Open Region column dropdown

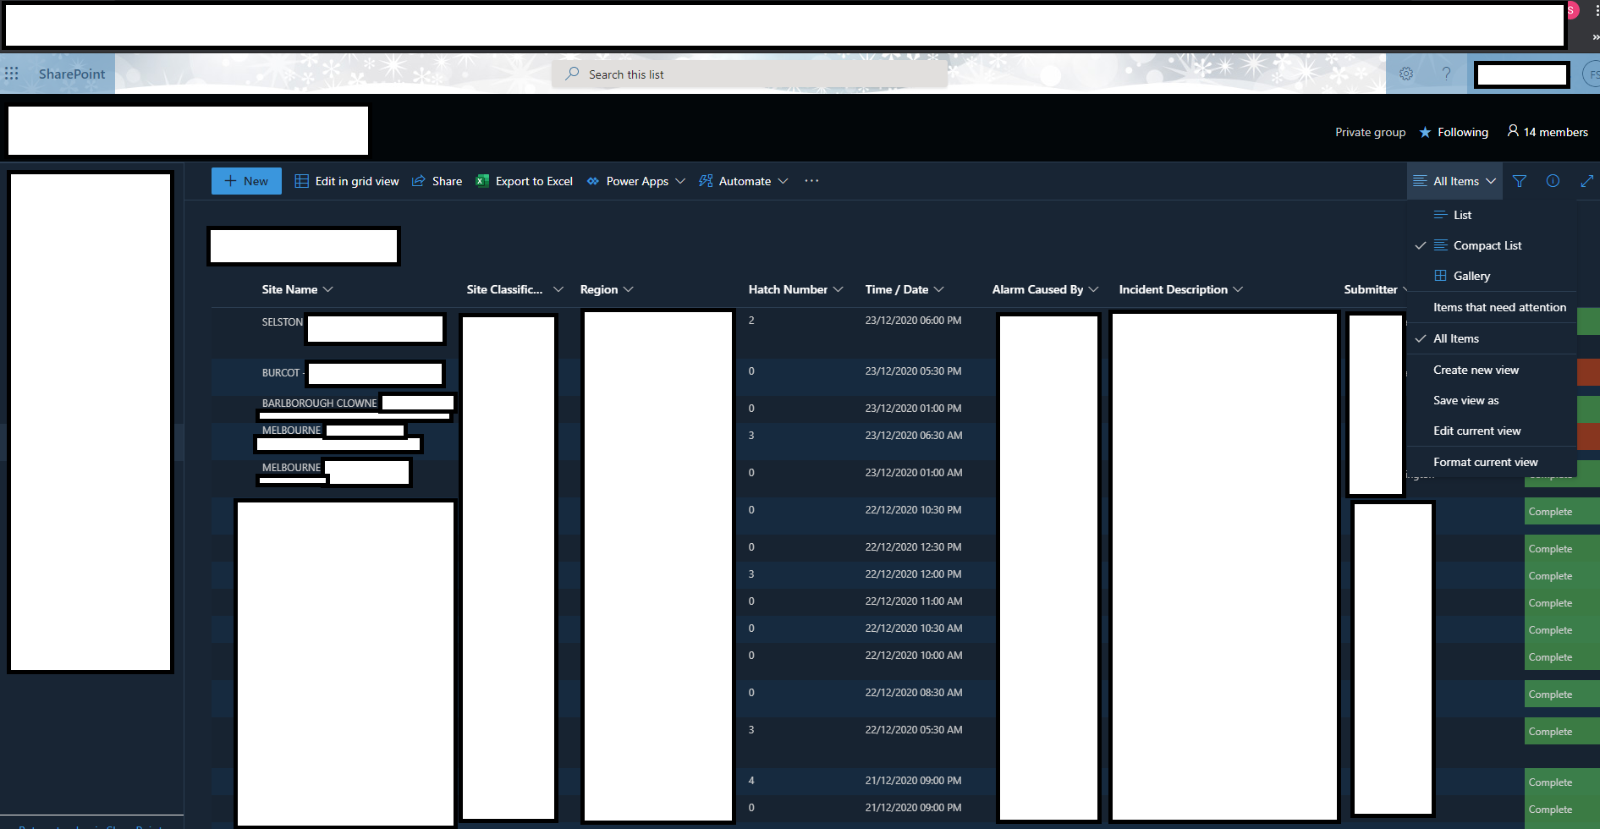pos(607,289)
